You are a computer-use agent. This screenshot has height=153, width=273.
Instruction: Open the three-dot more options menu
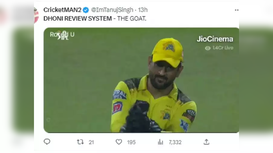tap(237, 10)
